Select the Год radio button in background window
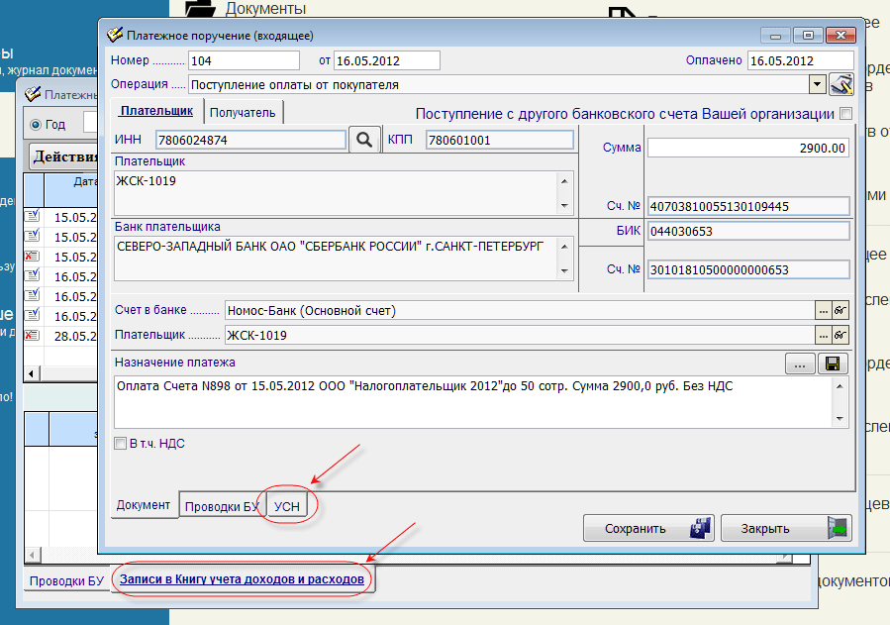The width and height of the screenshot is (890, 625). (36, 125)
